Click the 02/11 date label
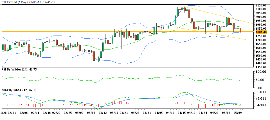Image resolution: width=270 pixels, height=120 pixels. [x=36, y=113]
